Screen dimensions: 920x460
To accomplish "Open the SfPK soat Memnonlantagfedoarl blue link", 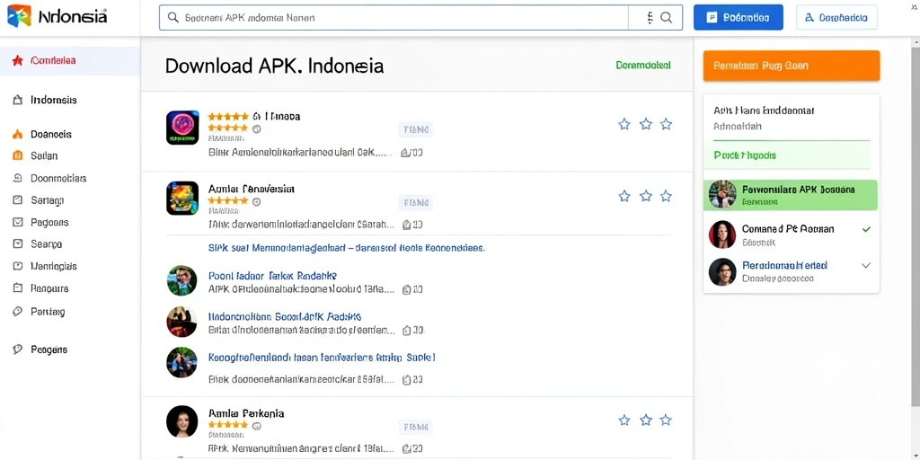I will [346, 248].
